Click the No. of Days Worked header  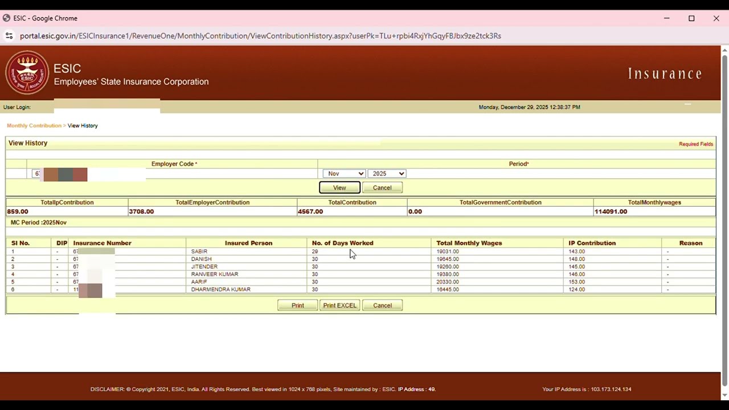(x=342, y=243)
